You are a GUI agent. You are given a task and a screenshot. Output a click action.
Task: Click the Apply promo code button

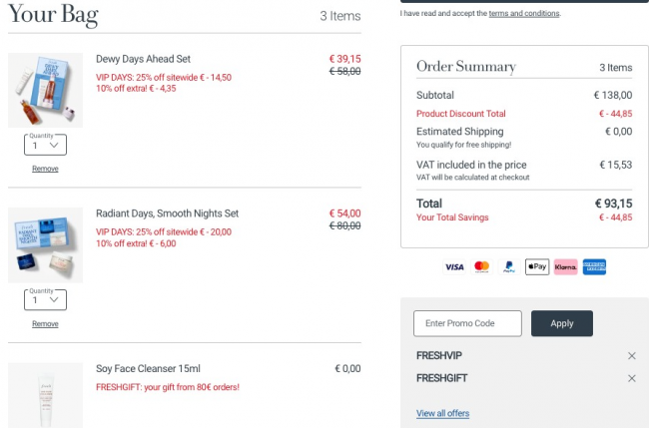click(562, 323)
